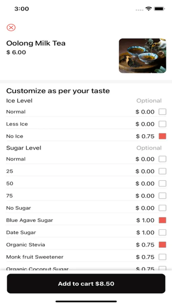Uncheck the No Ice option
Viewport: 172px width, 305px height.
point(162,136)
